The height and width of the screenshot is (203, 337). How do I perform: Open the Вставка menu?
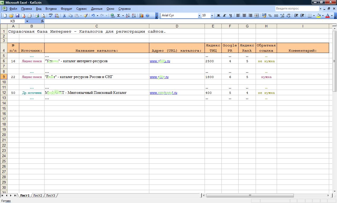tap(51, 9)
